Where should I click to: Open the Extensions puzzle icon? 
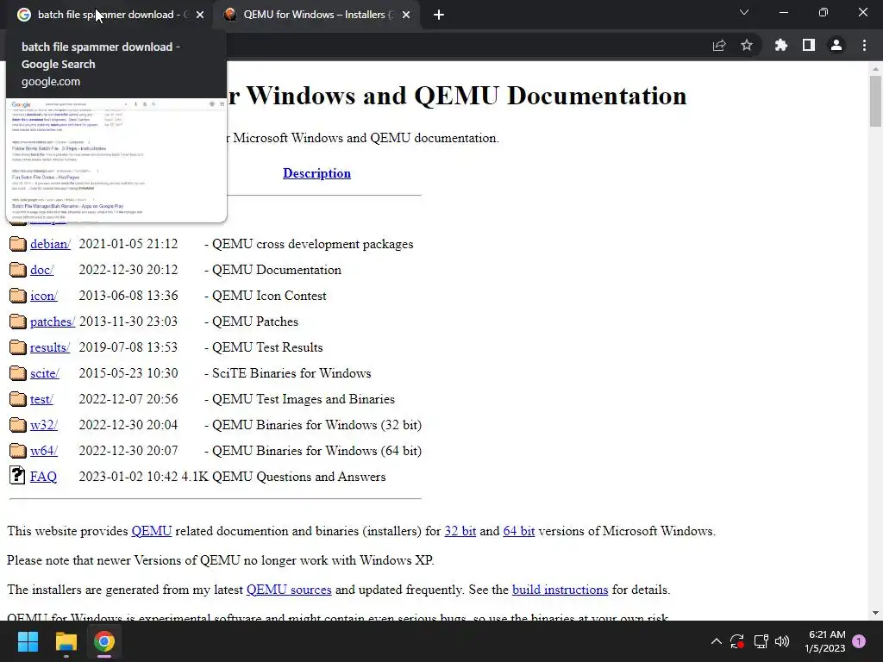click(781, 45)
